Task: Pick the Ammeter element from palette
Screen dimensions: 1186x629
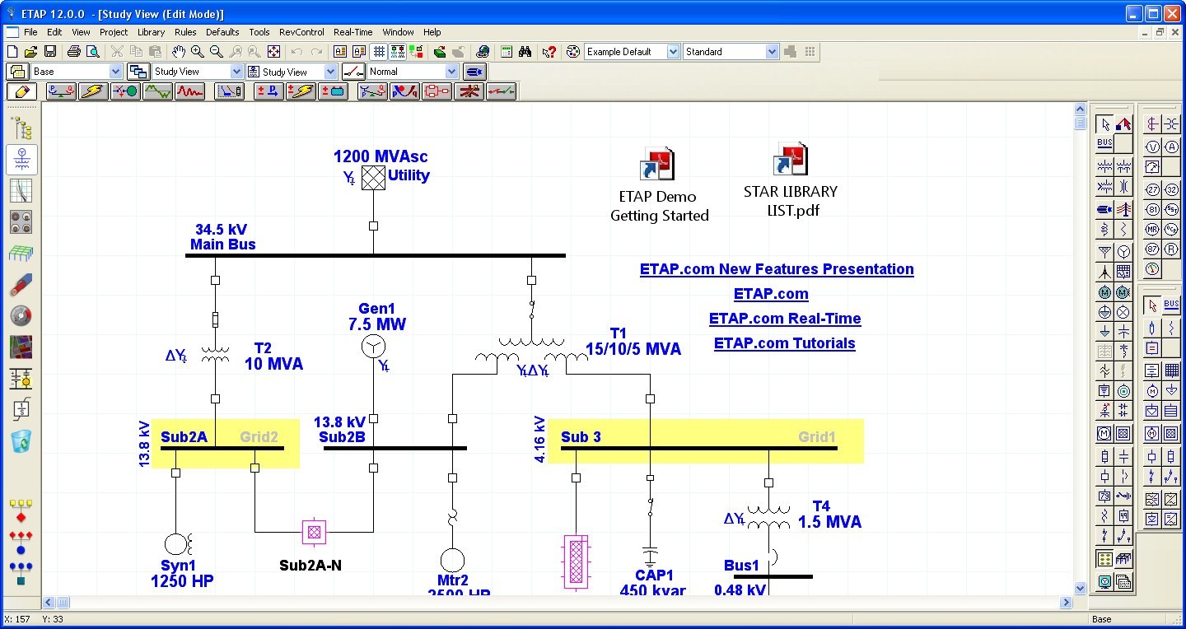Action: (1171, 147)
